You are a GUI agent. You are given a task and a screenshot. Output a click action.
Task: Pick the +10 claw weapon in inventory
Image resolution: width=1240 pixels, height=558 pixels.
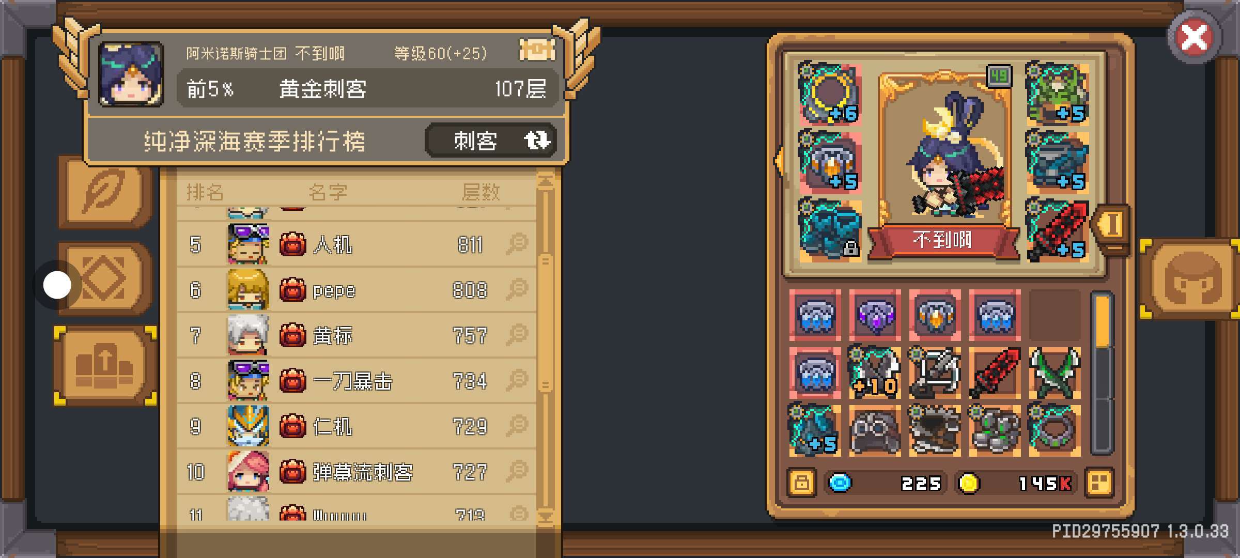[x=875, y=373]
